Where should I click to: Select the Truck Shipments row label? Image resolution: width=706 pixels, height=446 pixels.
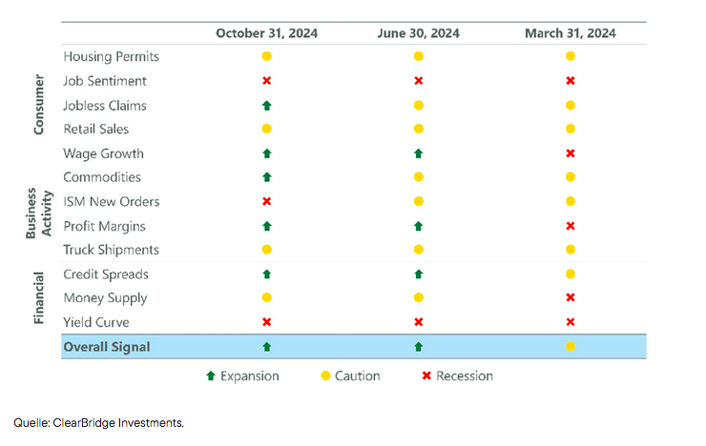[x=111, y=250]
